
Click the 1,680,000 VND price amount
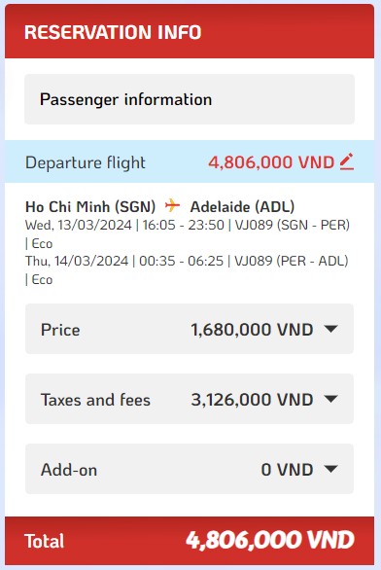(x=252, y=330)
